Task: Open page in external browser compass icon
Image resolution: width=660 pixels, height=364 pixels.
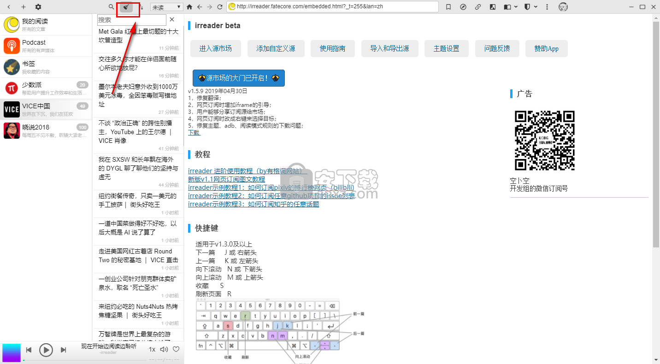Action: click(463, 7)
